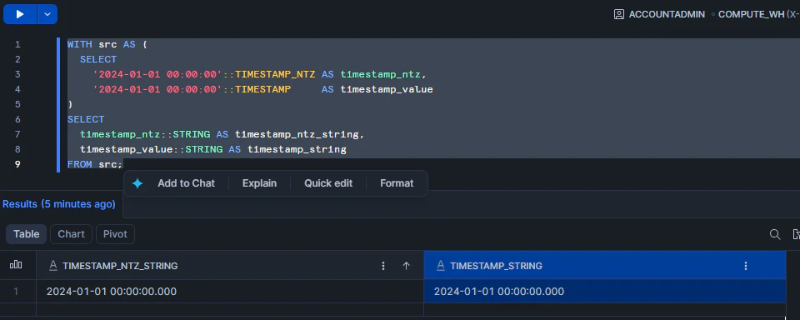This screenshot has height=320, width=800.
Task: Click the text-type icon in TIMESTAMP_NTZ_STRING header
Action: tap(53, 265)
